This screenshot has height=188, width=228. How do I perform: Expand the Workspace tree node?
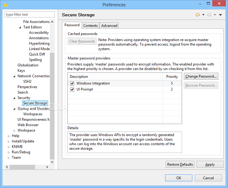(x=14, y=131)
